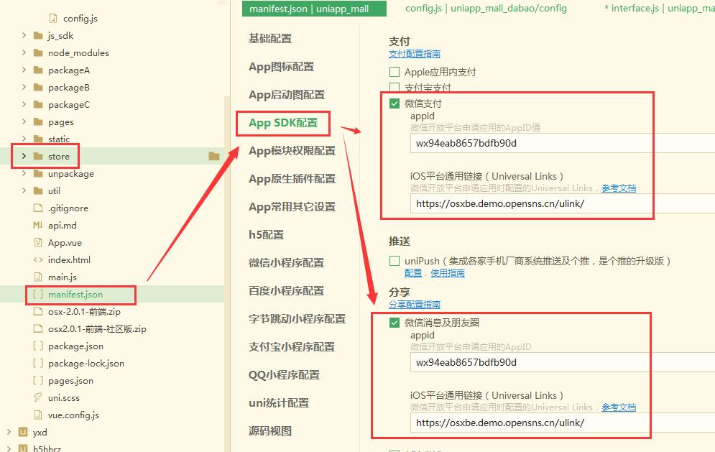The width and height of the screenshot is (715, 452).
Task: Click the JS icon beside vue.config.js
Action: [38, 415]
